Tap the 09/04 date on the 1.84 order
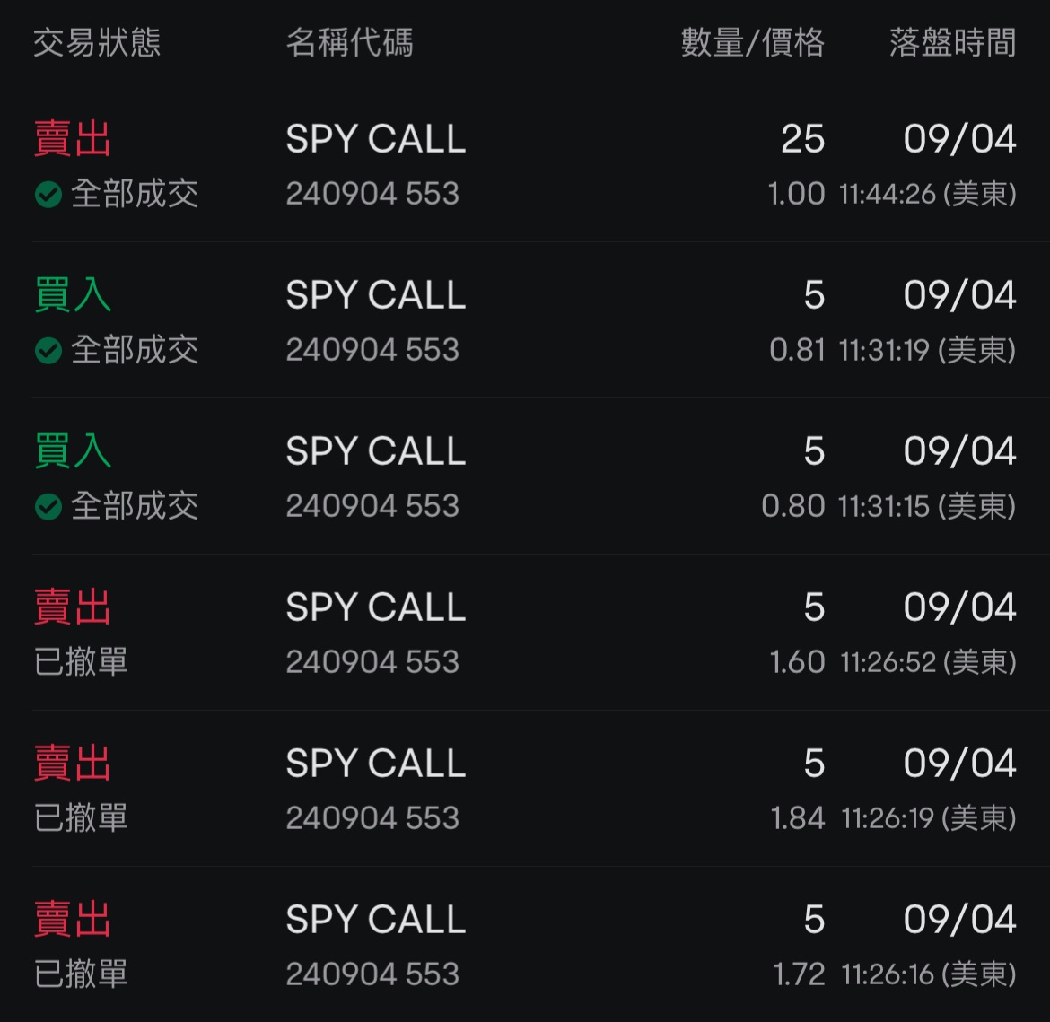1050x1022 pixels. pyautogui.click(x=959, y=764)
